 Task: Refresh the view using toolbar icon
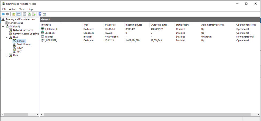[x=29, y=14]
